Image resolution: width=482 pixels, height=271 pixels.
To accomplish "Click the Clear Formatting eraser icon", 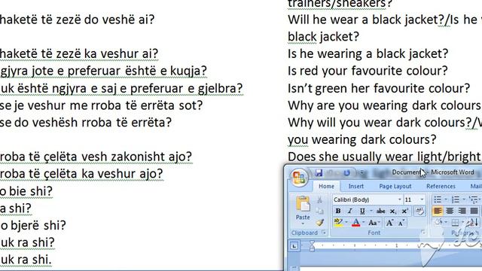I will [419, 211].
